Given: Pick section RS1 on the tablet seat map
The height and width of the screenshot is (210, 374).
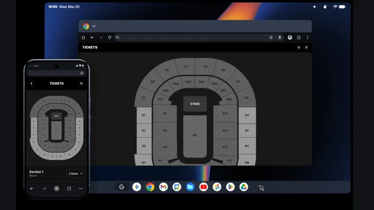Looking at the screenshot, I should (x=160, y=99).
